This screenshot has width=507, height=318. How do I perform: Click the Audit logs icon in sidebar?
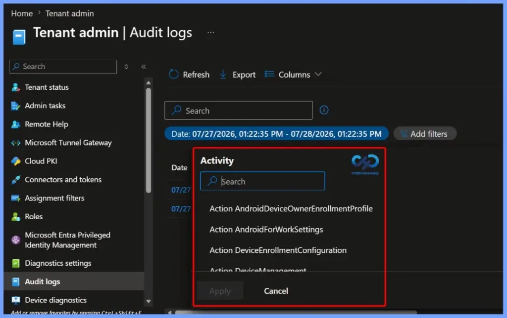coord(15,282)
